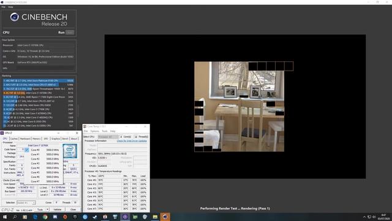The height and width of the screenshot is (221, 392).
Task: Click the Bus Speed value in CPU-Z
Action: pos(26,191)
